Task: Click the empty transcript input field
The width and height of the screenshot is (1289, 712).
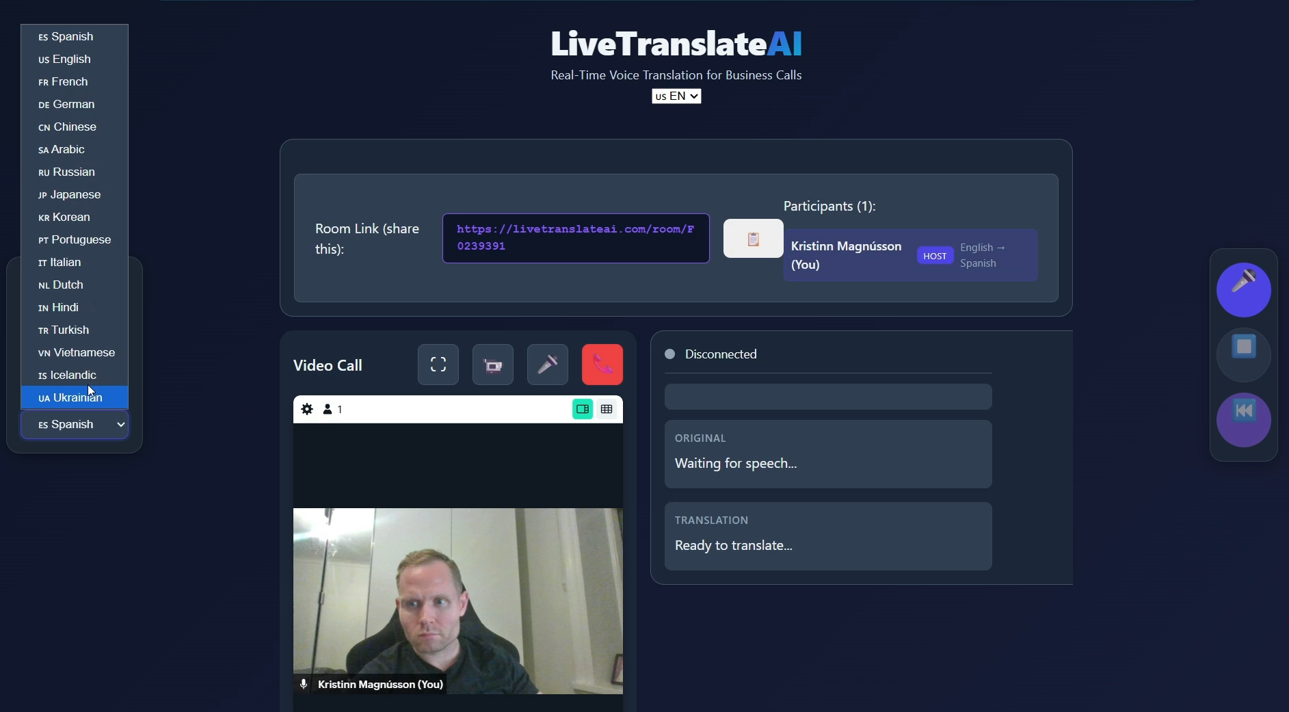Action: 827,397
